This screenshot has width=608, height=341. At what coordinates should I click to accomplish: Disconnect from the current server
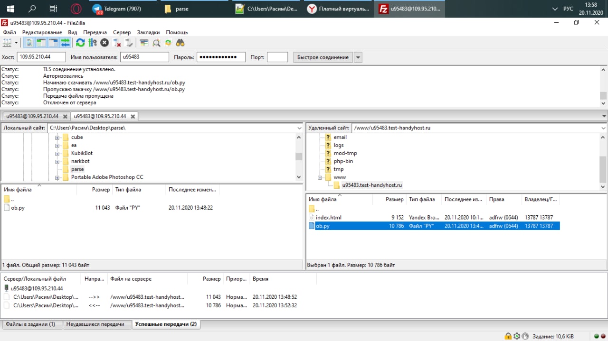117,43
